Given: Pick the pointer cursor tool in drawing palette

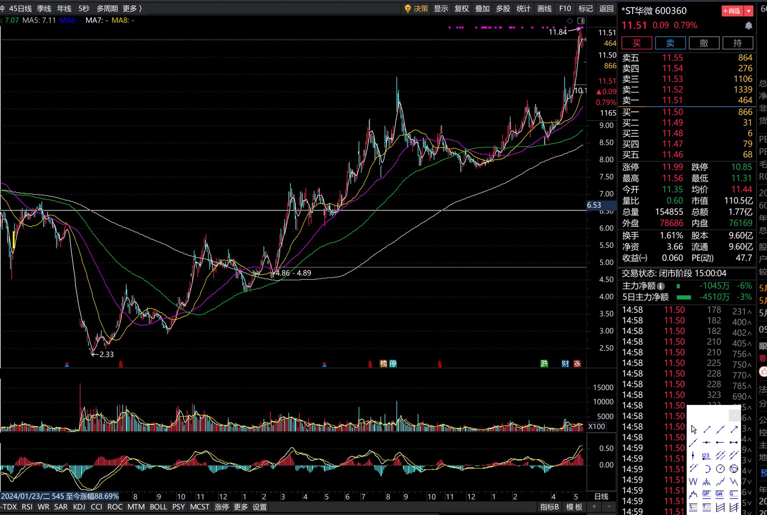Looking at the screenshot, I should [x=694, y=429].
